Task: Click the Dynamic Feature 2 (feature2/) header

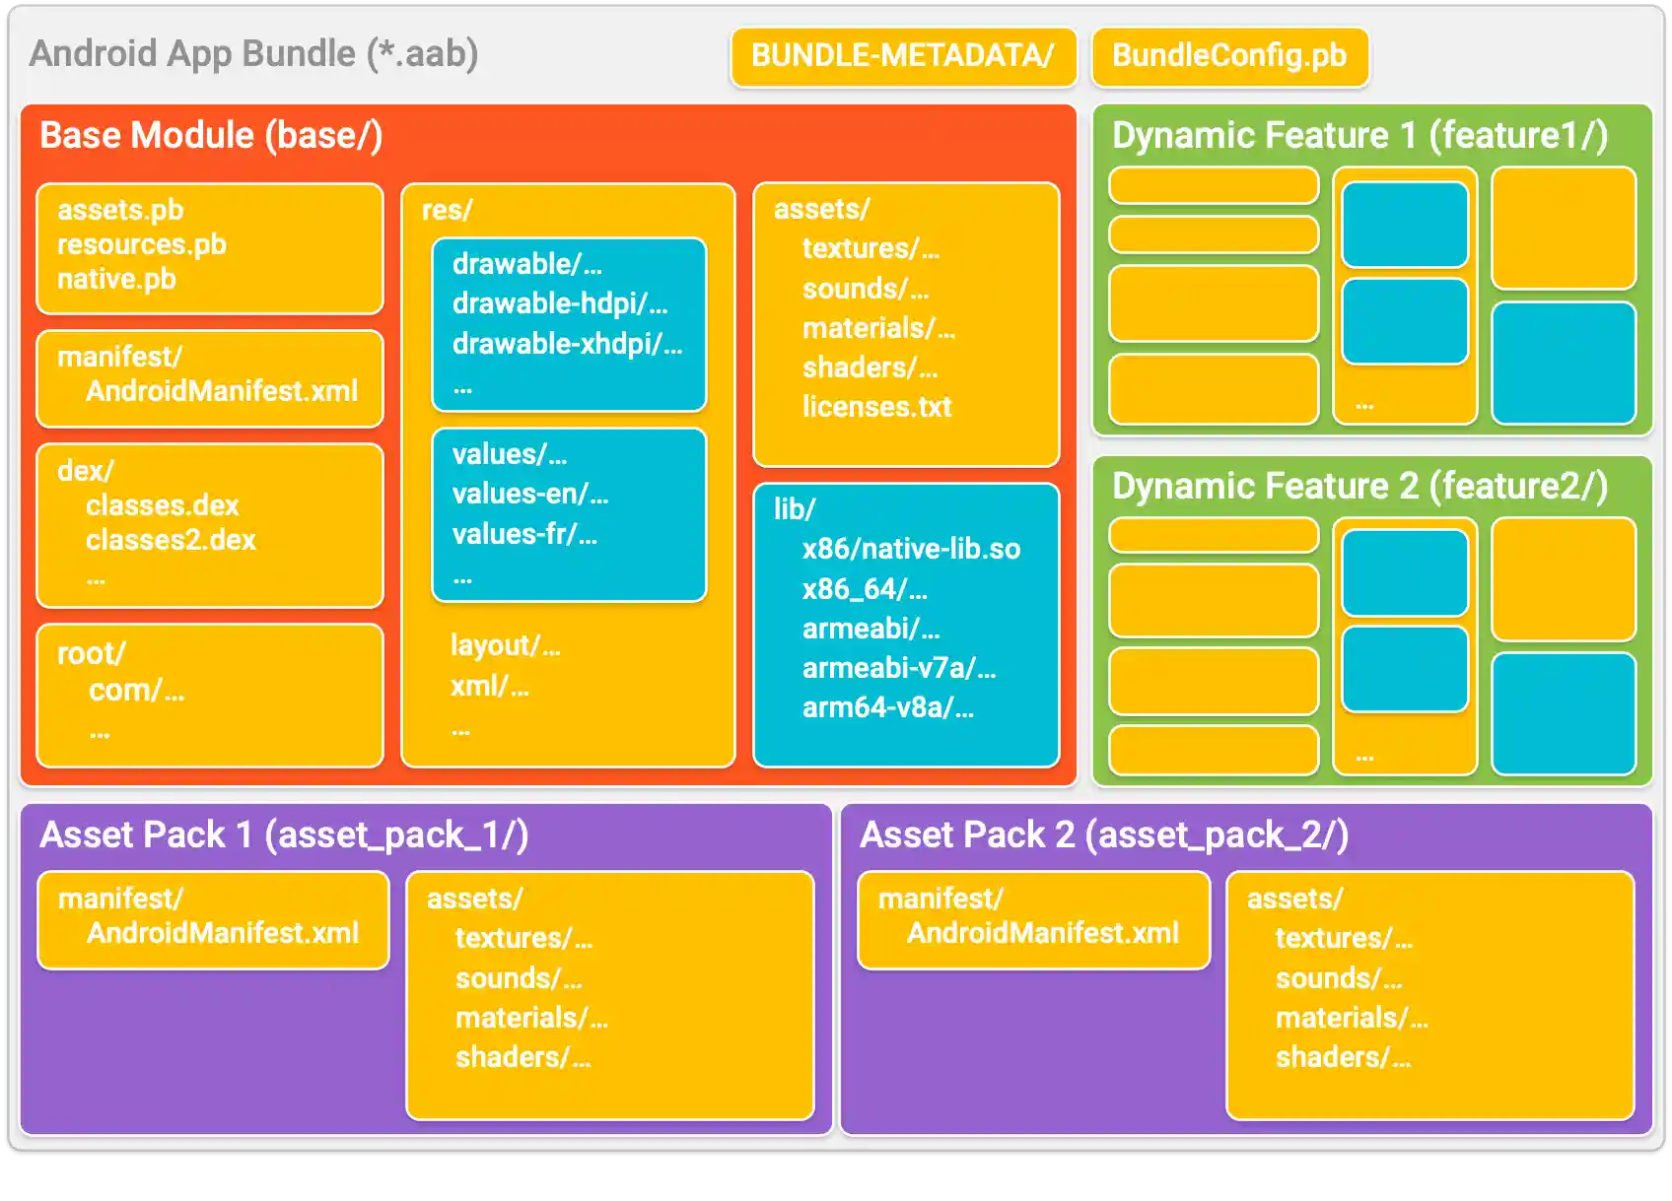Action: (1359, 485)
